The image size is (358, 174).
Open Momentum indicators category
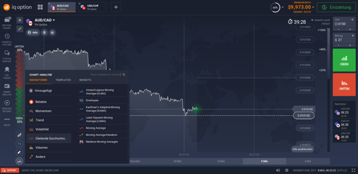pyautogui.click(x=49, y=111)
